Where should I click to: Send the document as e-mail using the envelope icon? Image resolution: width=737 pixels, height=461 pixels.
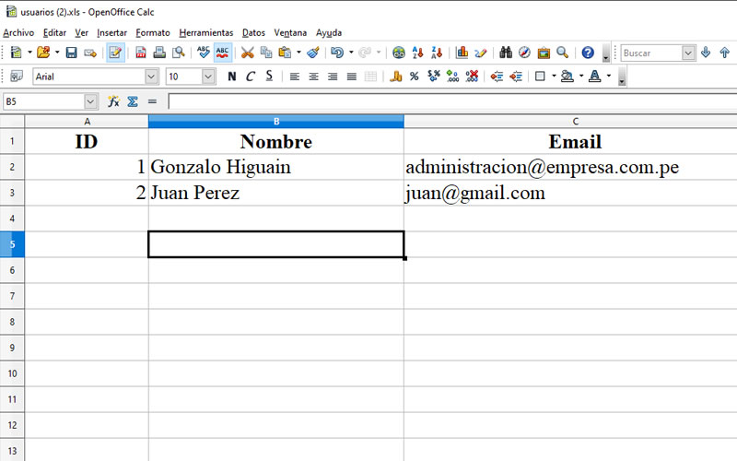(90, 53)
